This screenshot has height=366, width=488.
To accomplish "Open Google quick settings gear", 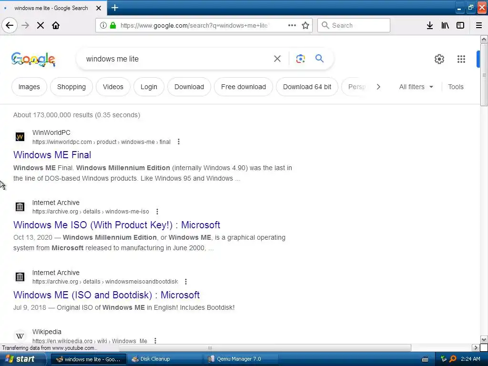I will 439,59.
